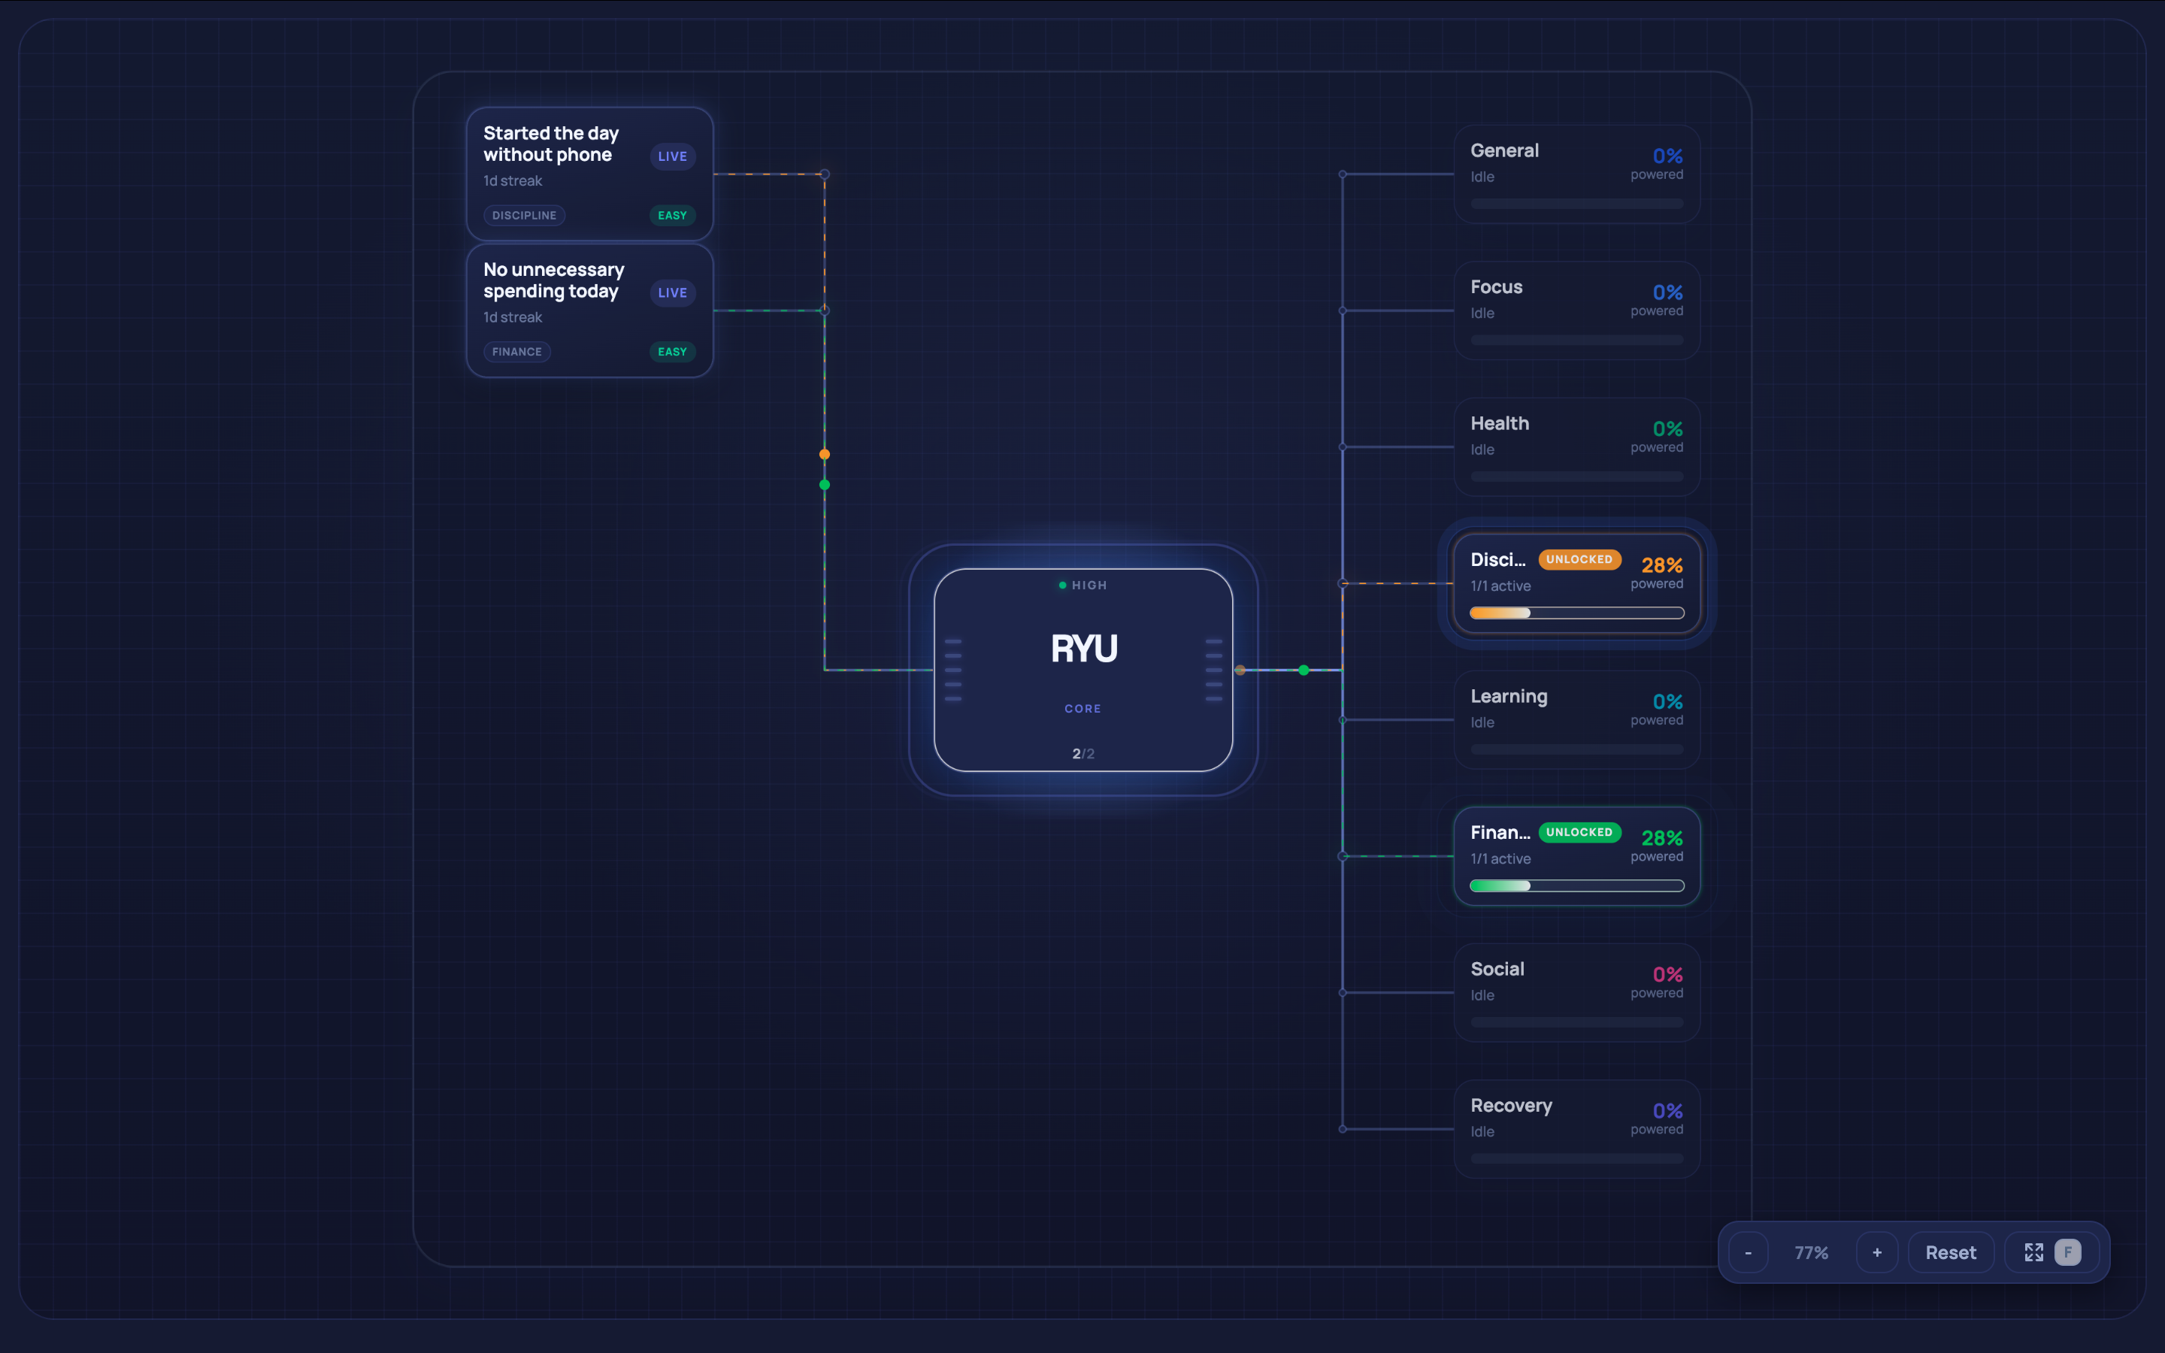Open 'Started the day without phone' habit card
The image size is (2165, 1353).
click(x=589, y=174)
